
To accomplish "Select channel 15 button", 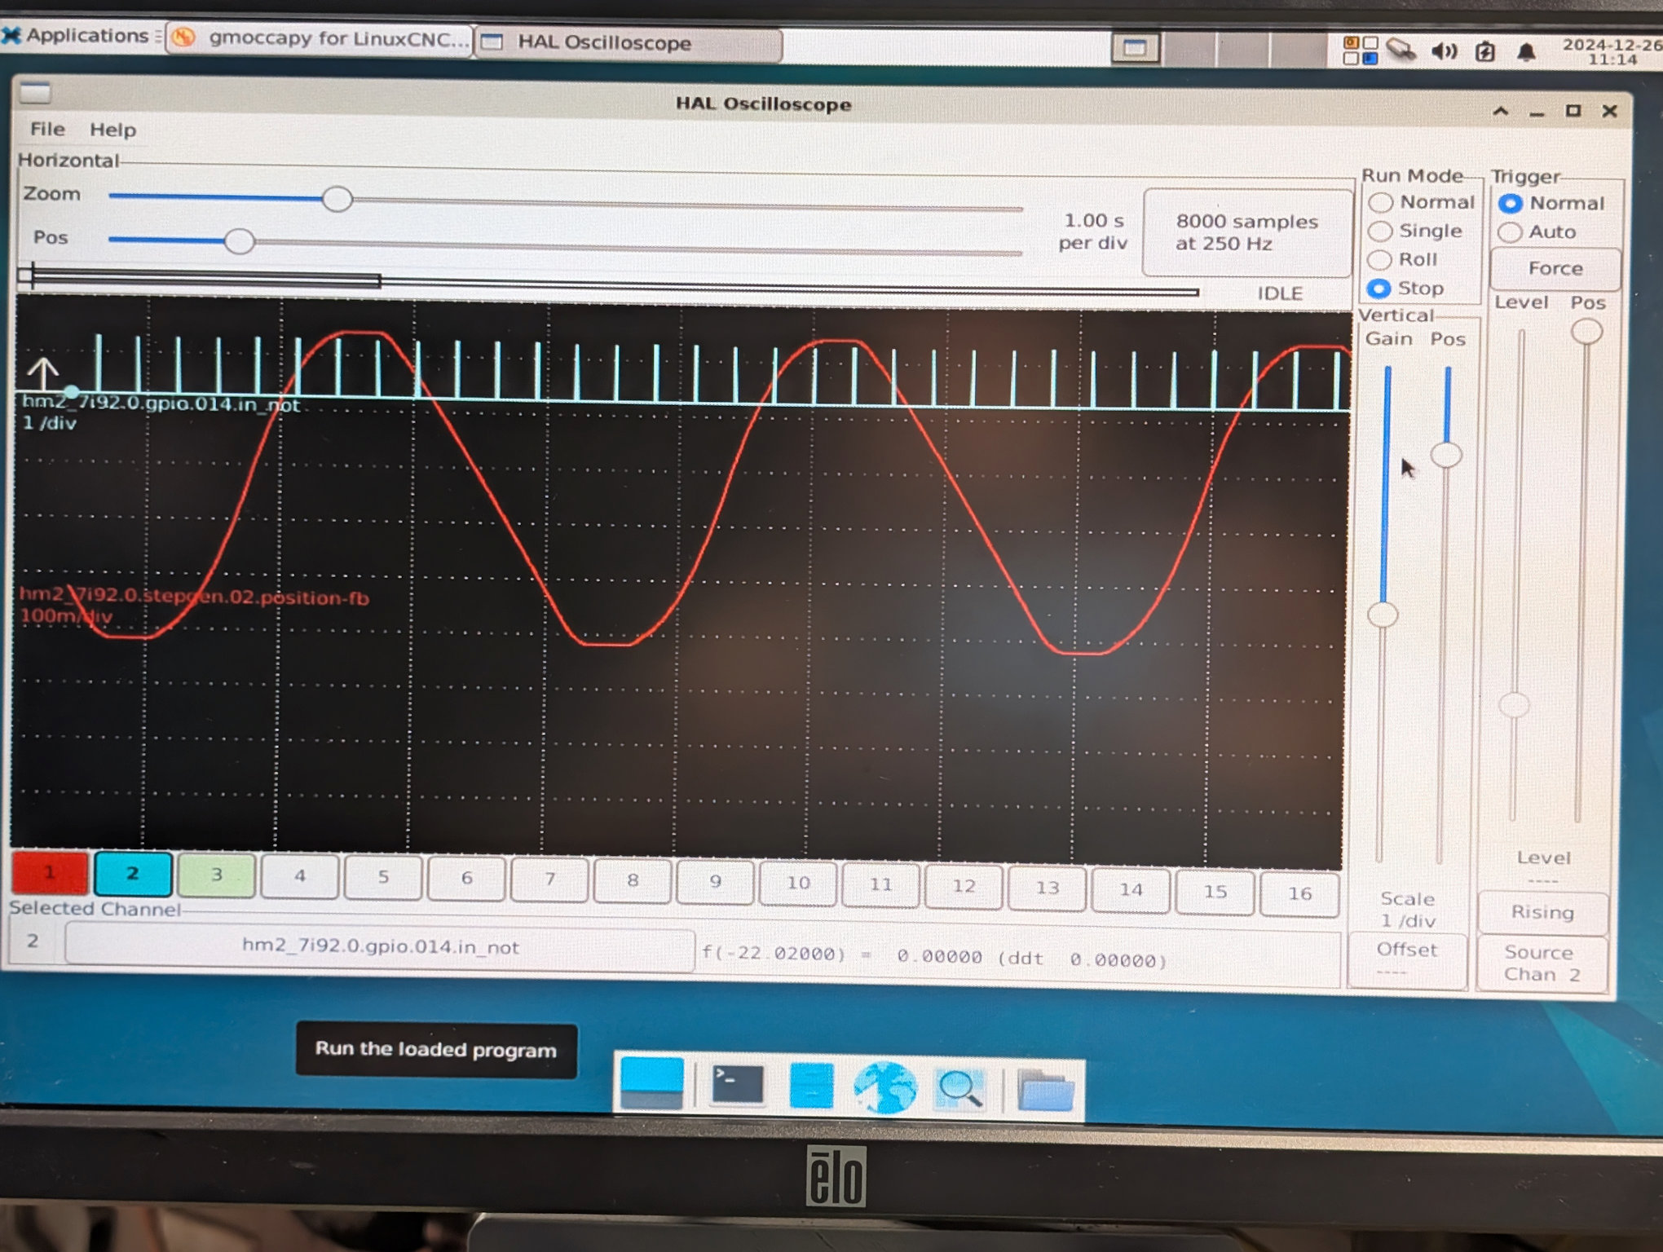I will point(1215,892).
